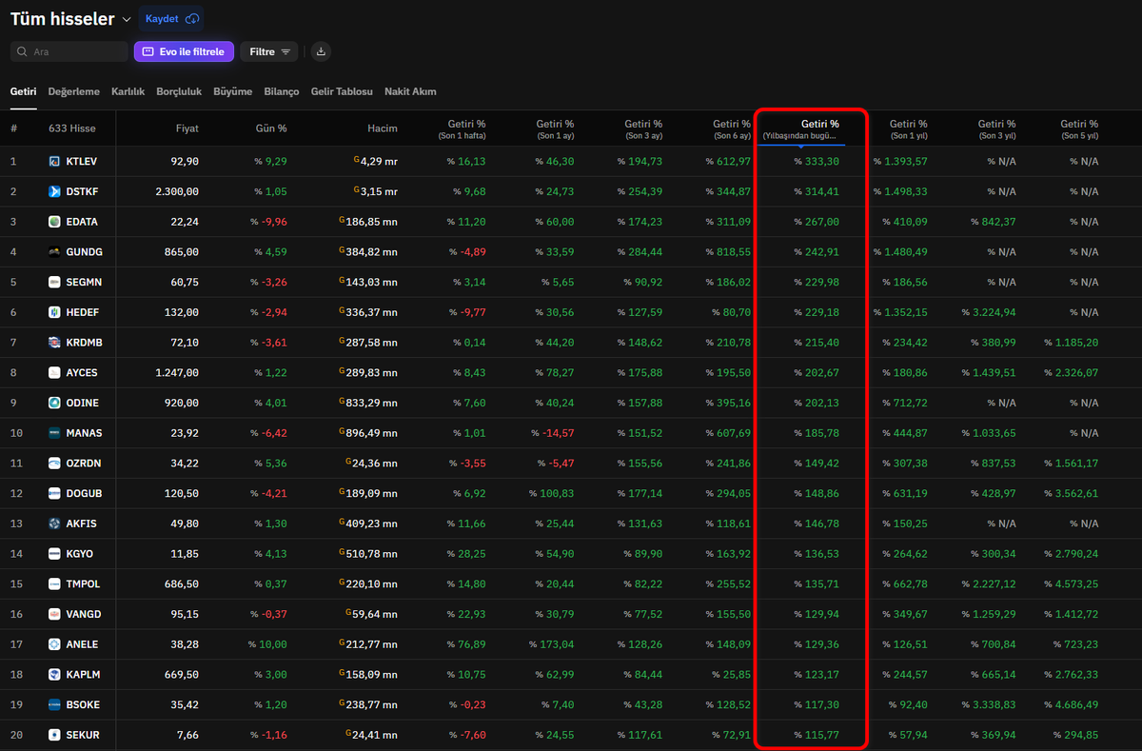Sort by the Gün % column header
Image resolution: width=1142 pixels, height=751 pixels.
pos(271,128)
